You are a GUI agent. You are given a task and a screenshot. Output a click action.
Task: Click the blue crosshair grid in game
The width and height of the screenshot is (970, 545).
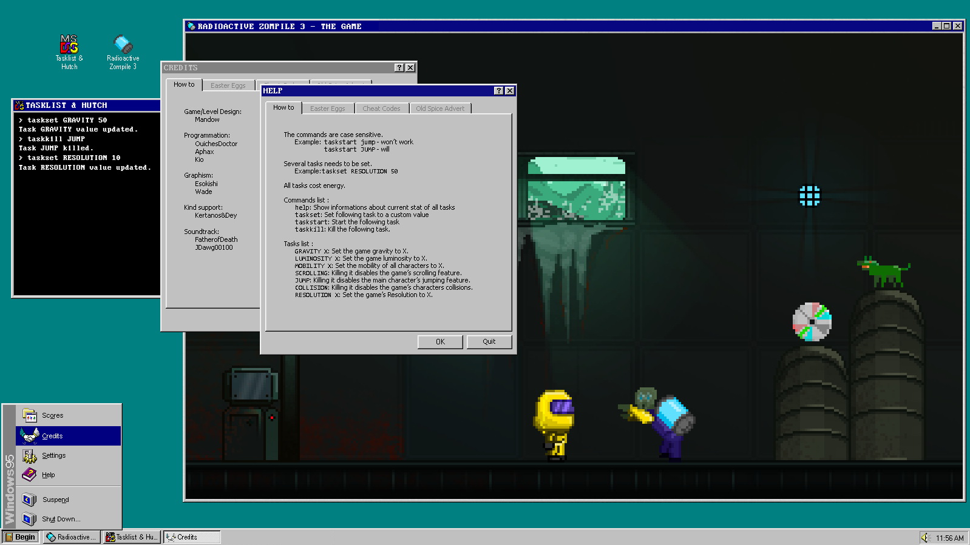[809, 196]
